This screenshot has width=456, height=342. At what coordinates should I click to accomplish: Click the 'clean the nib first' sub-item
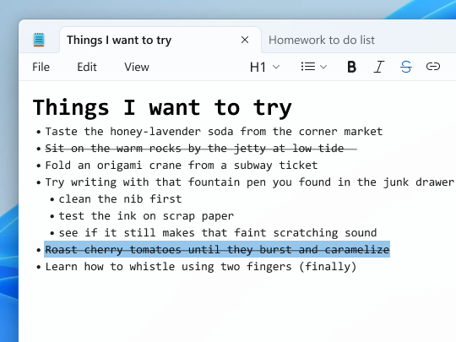120,199
